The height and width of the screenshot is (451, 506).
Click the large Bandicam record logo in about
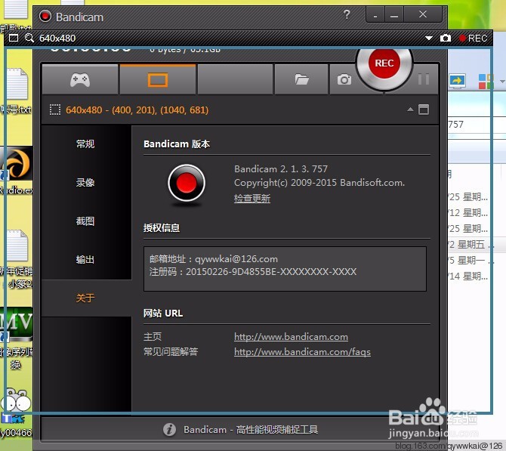(187, 183)
